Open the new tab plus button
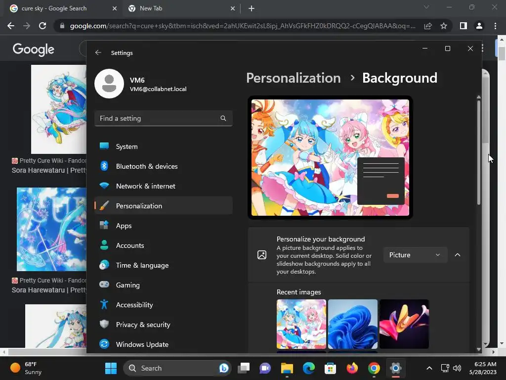 pos(252,8)
